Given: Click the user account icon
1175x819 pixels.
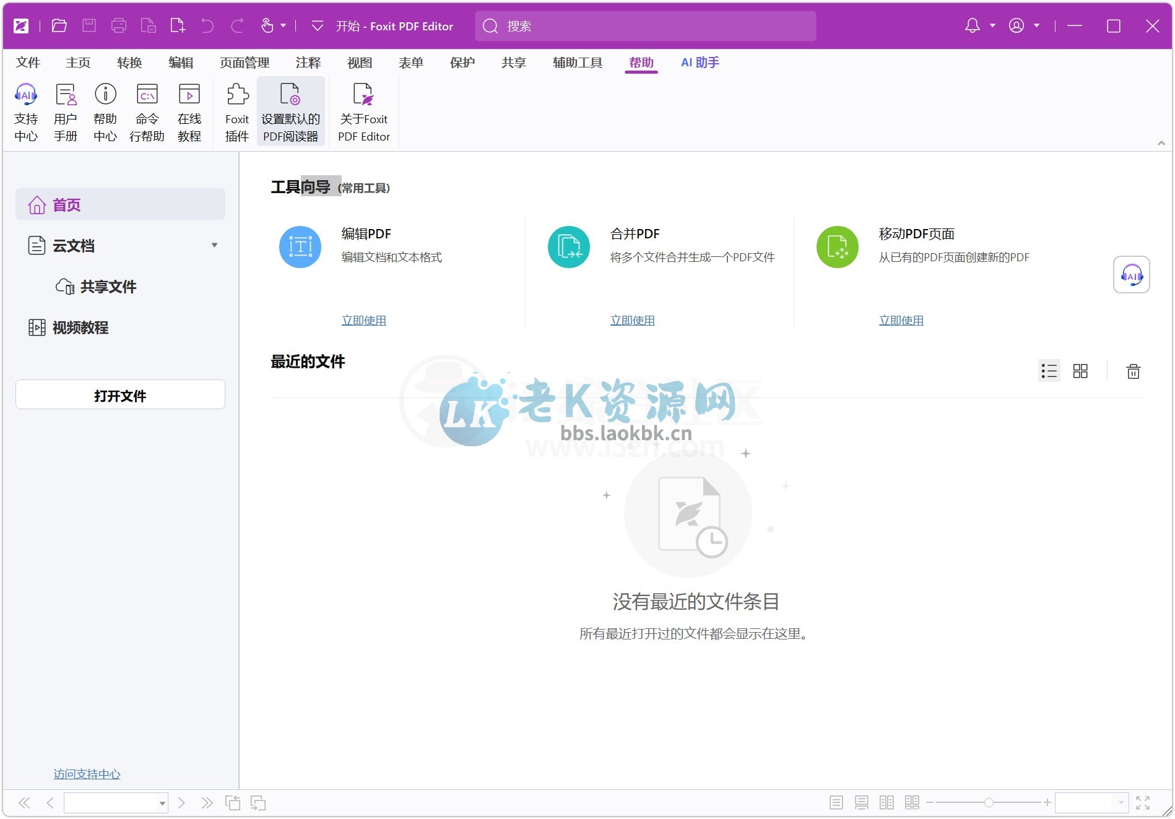Looking at the screenshot, I should [1017, 25].
